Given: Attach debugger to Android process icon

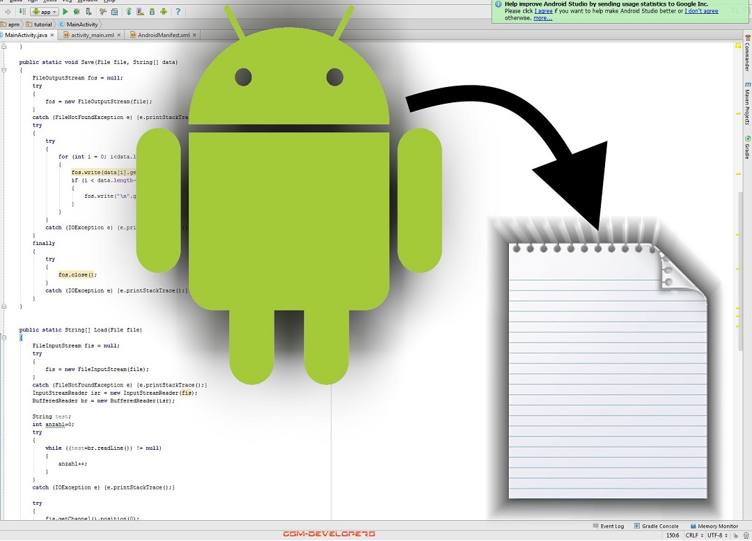Looking at the screenshot, I should 88,12.
